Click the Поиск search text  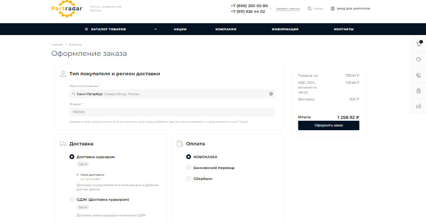(318, 9)
